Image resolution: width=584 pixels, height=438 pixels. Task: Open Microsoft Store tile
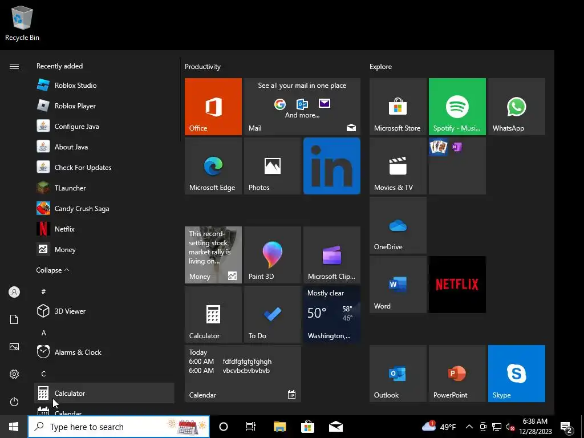tap(398, 107)
